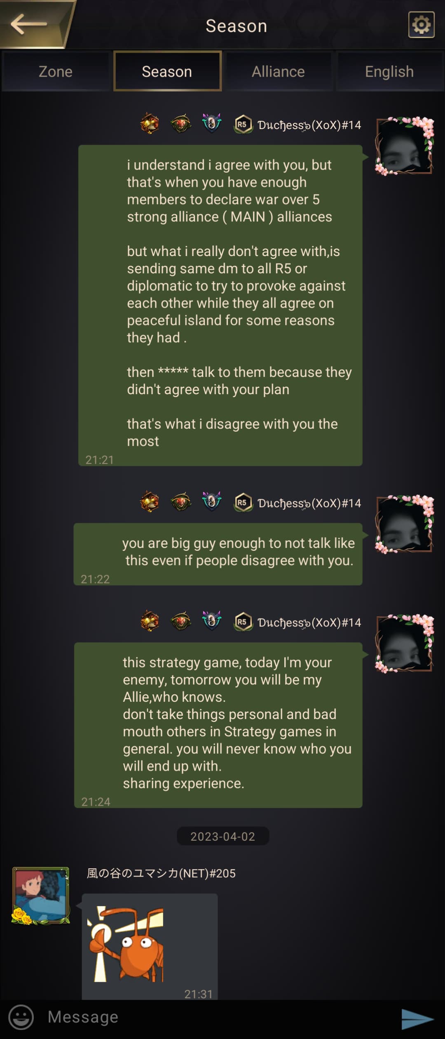The width and height of the screenshot is (445, 1039).
Task: Tap the 'this strategy game' message bubble
Action: pyautogui.click(x=218, y=725)
